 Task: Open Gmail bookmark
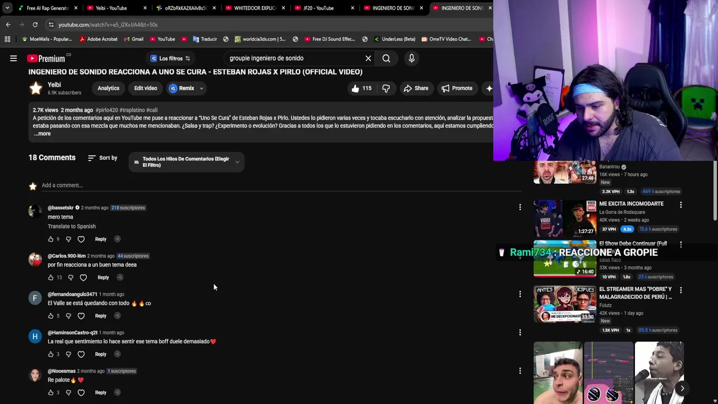pyautogui.click(x=133, y=39)
